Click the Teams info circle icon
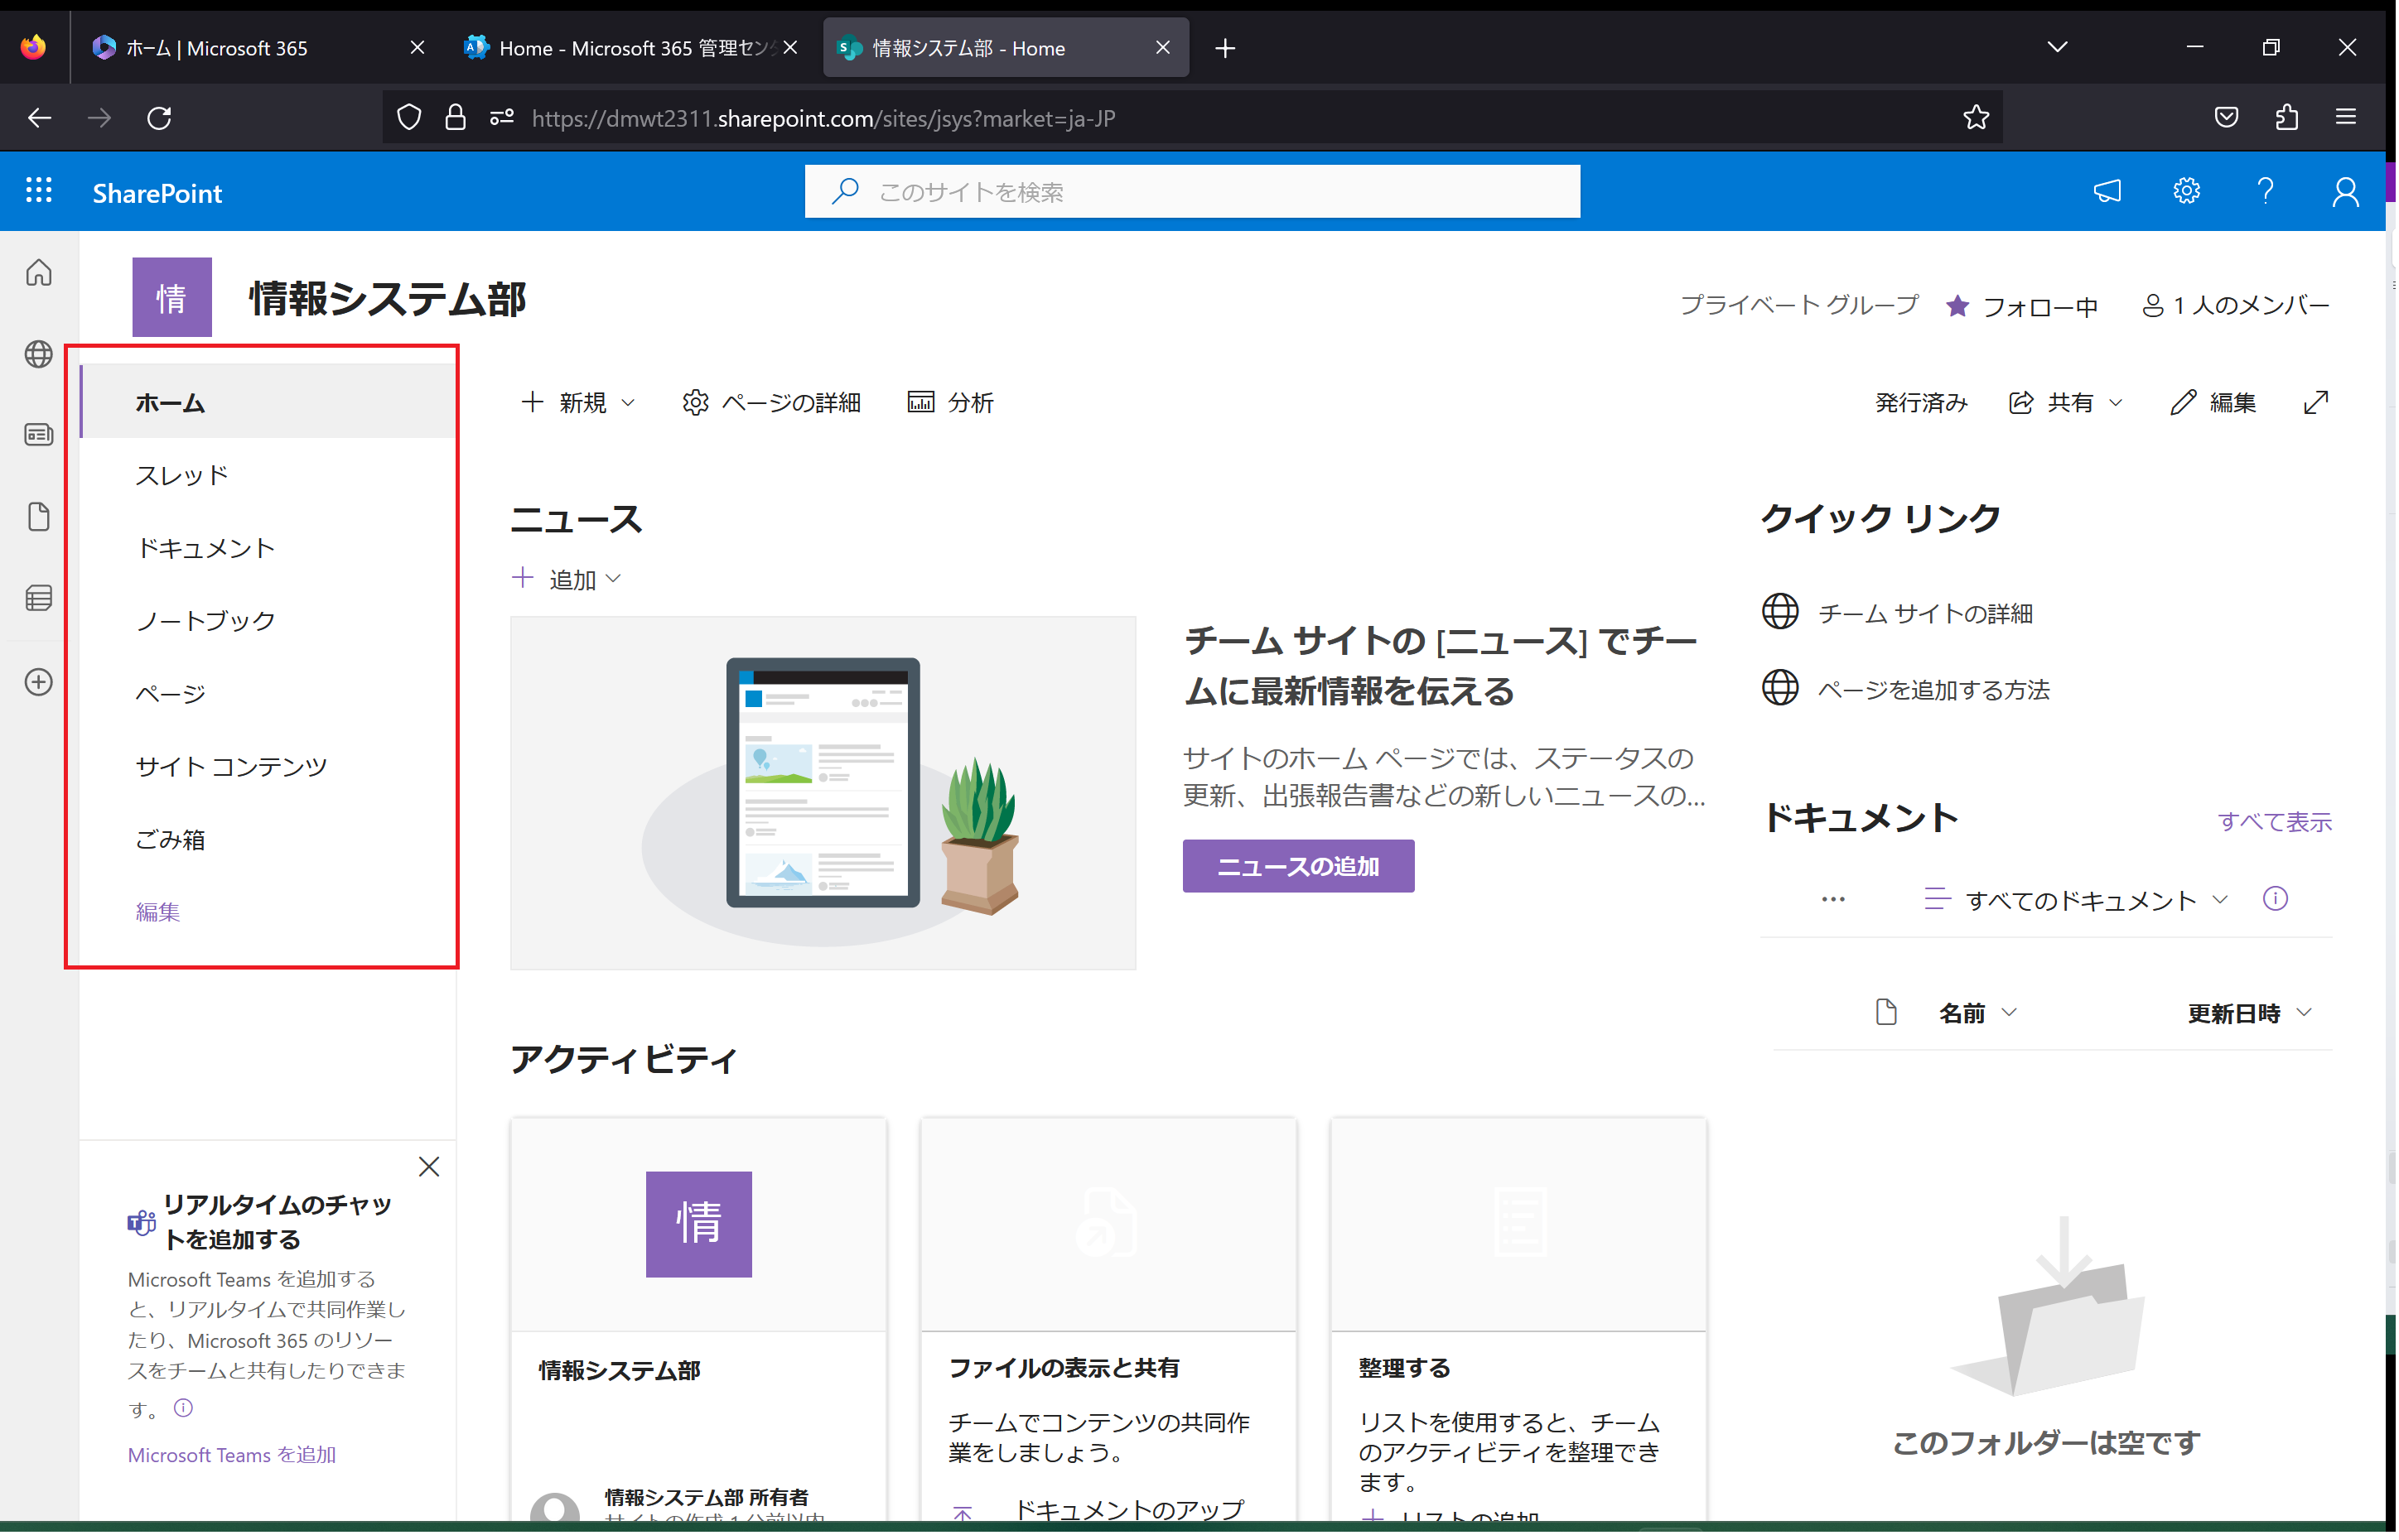Viewport: 2399px width, 1540px height. (x=183, y=1408)
